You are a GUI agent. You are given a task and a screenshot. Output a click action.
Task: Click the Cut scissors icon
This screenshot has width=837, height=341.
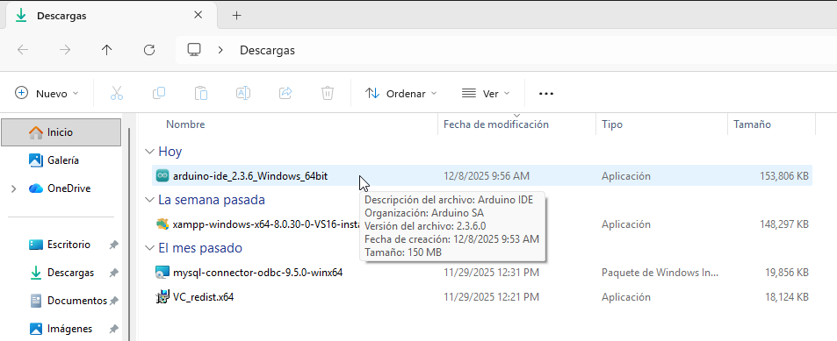coord(116,93)
